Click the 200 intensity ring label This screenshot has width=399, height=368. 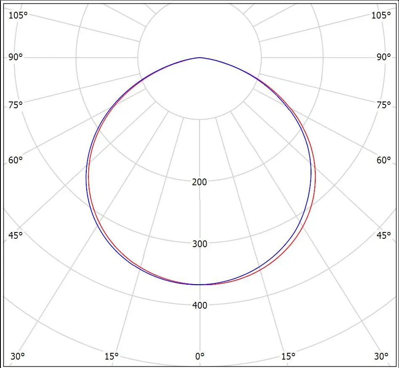coord(199,182)
